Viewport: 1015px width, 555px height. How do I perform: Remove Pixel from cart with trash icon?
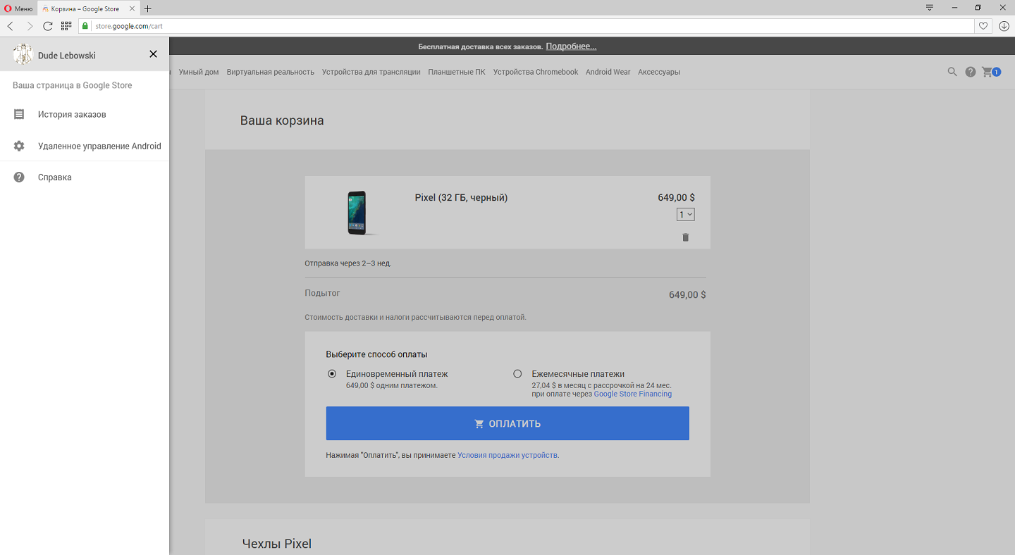point(685,237)
